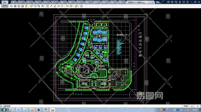Image resolution: width=201 pixels, height=112 pixels.
Task: Click the pan/rotate view icon
Action: click(31, 6)
